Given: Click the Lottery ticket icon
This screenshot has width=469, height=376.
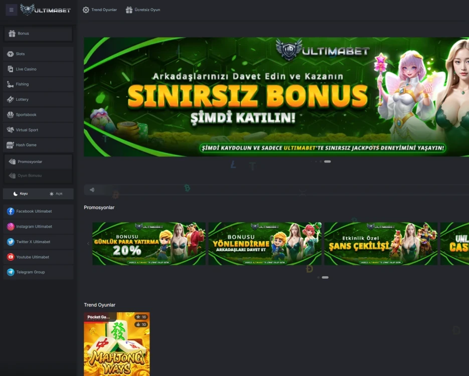Looking at the screenshot, I should click(x=10, y=99).
